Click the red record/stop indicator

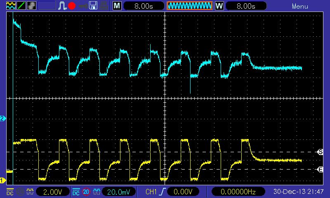[x=72, y=6]
